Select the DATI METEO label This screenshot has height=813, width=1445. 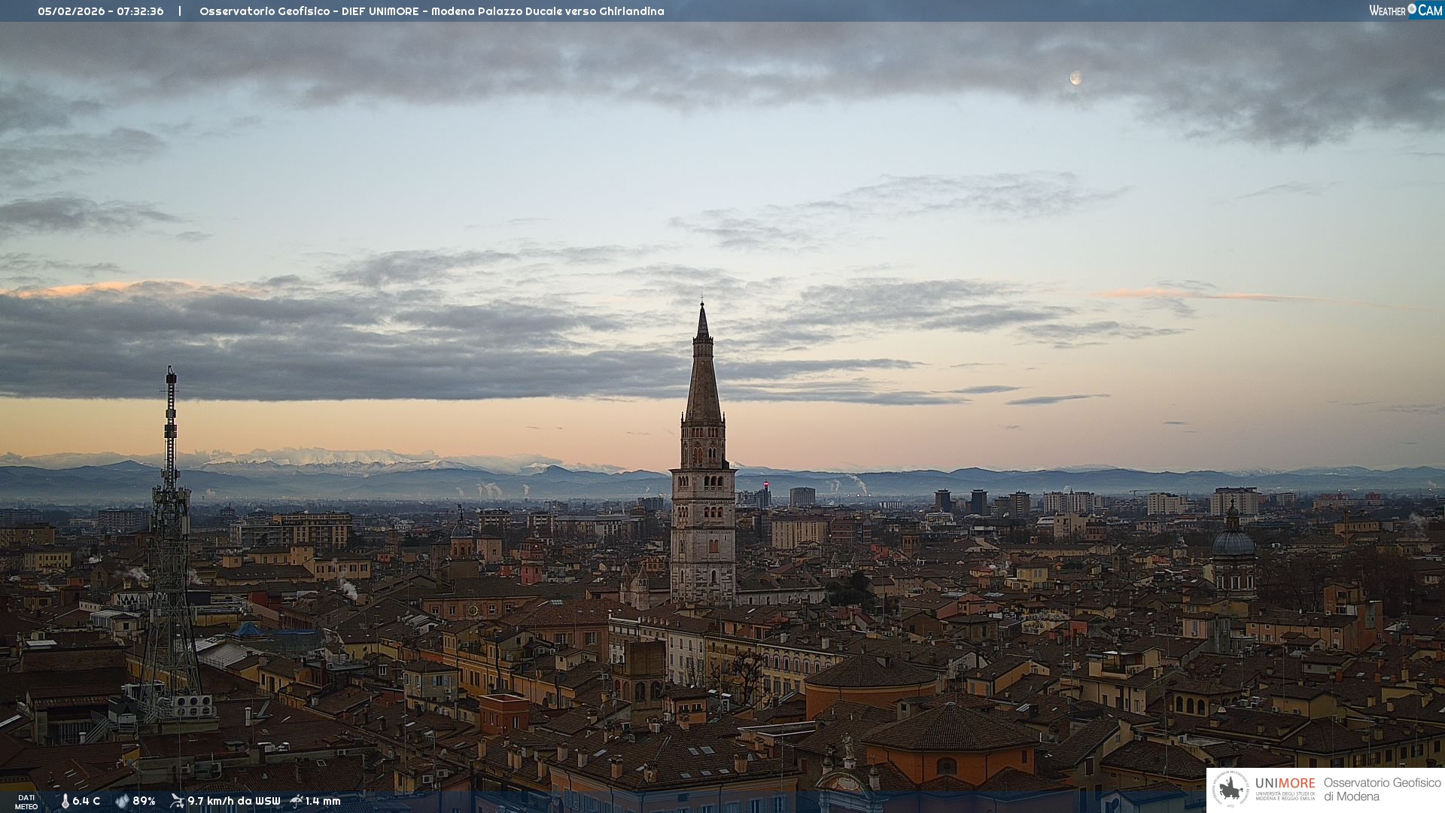pyautogui.click(x=26, y=802)
